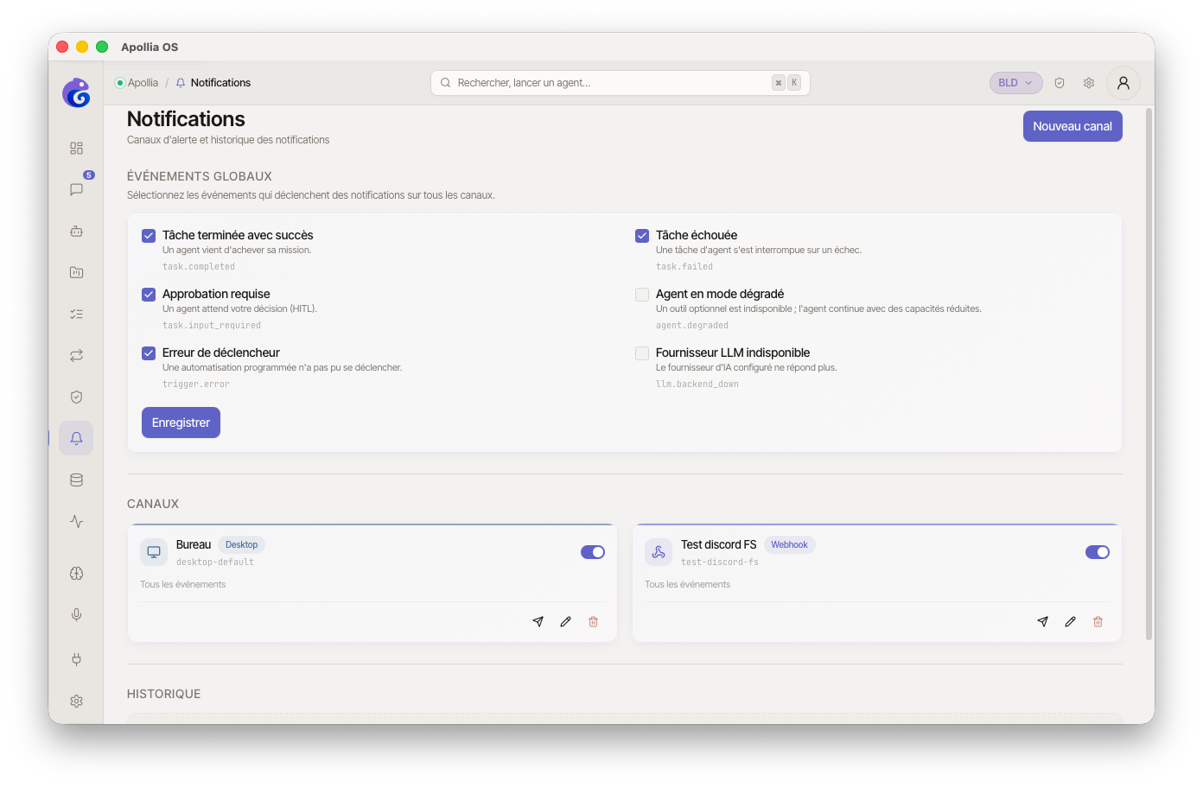Viewport: 1203px width, 788px height.
Task: Click the Enregistrer button
Action: coord(181,423)
